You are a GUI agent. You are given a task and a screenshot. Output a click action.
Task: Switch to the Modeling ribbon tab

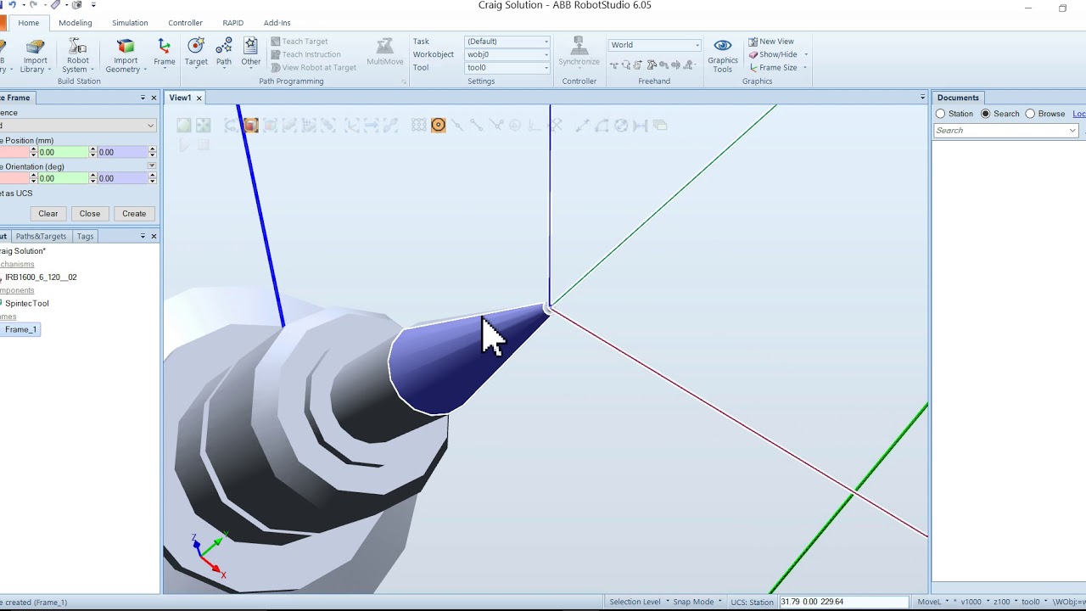[75, 23]
